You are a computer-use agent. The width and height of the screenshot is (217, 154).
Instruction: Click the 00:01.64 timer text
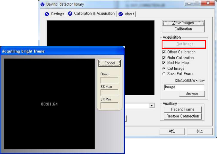49,104
